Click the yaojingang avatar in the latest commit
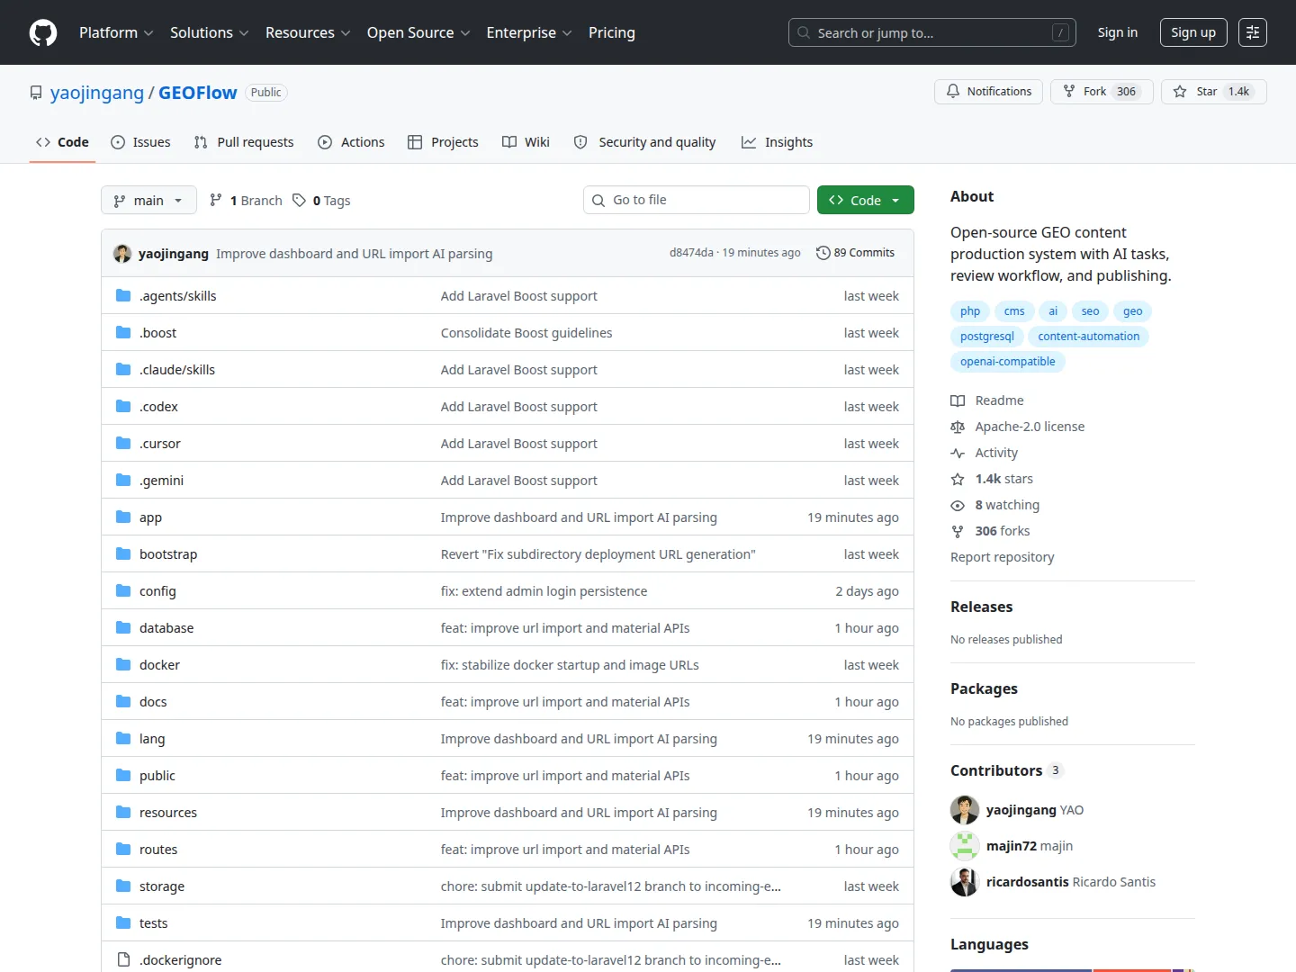The width and height of the screenshot is (1296, 972). pos(122,254)
